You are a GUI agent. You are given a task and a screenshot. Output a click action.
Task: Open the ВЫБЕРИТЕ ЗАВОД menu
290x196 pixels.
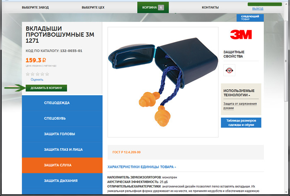point(35,7)
